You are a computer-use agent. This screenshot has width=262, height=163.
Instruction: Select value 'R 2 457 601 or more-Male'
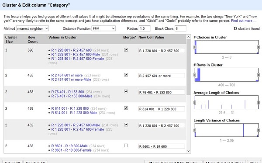coord(71,80)
